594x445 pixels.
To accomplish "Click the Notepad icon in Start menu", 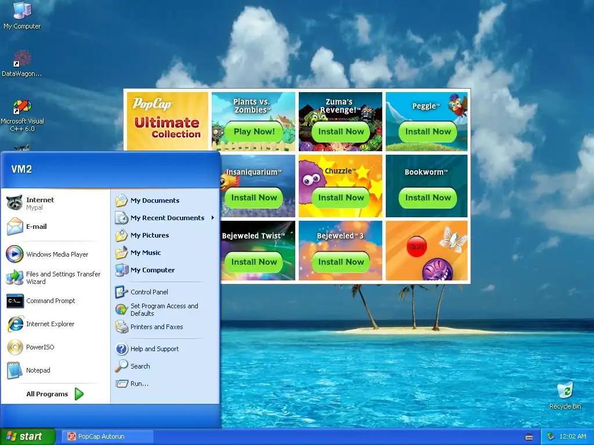I will coord(15,370).
